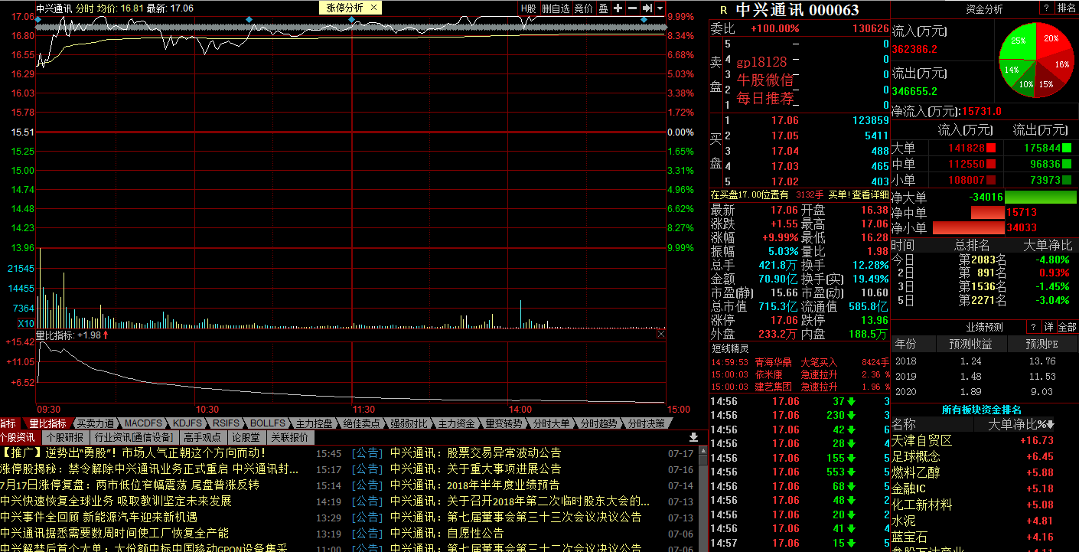1079x552 pixels.
Task: Click the R marker beside 中兴通讯 title
Action: (x=724, y=10)
